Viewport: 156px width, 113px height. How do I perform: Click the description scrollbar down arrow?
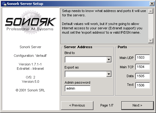[151, 41]
